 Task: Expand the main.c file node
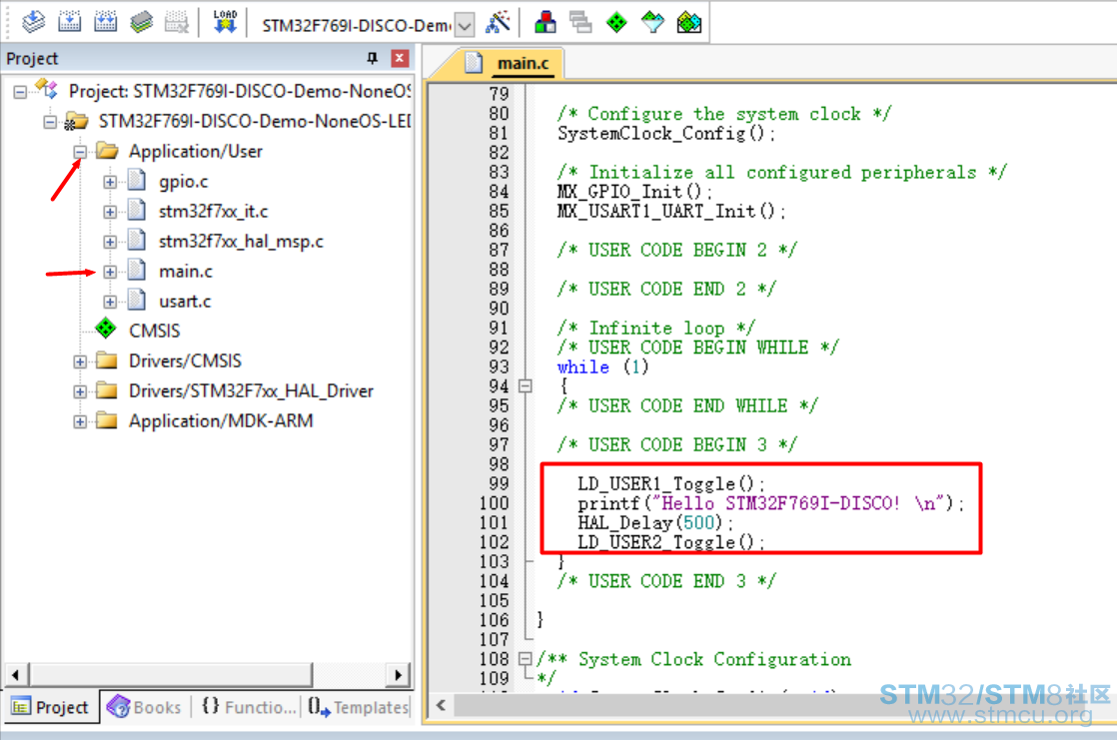[110, 272]
